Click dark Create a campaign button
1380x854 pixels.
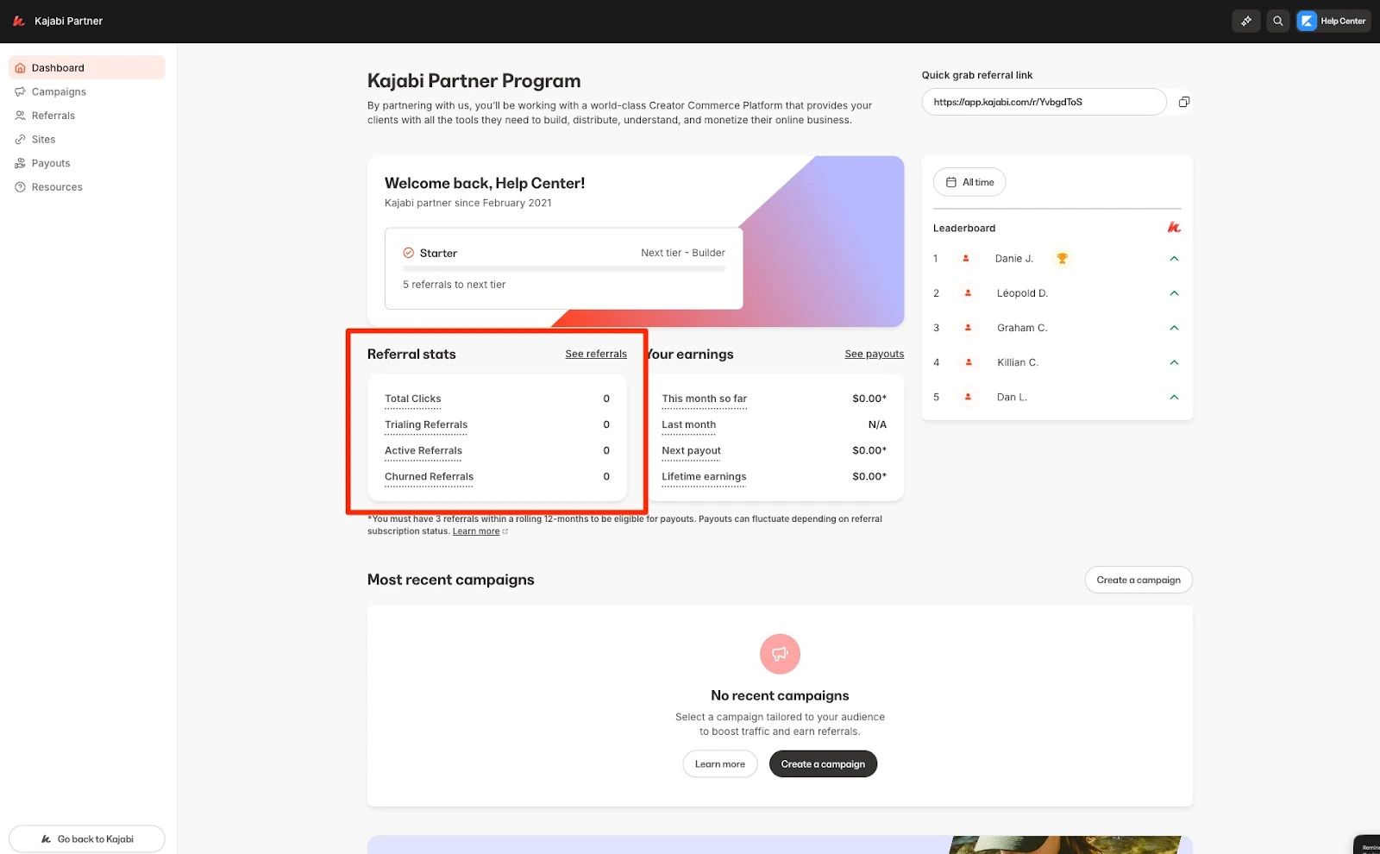(x=823, y=764)
